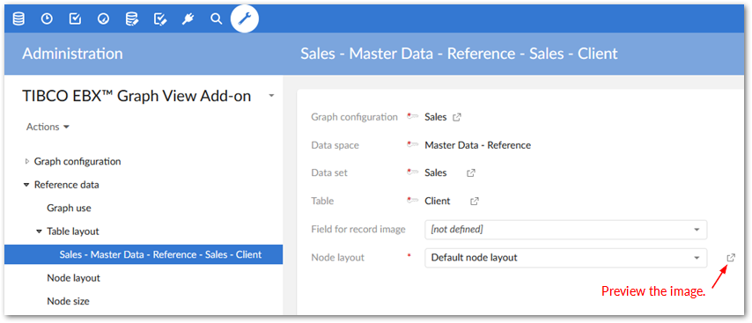Collapse the Table layout tree node
Screen dimensions: 752x323
click(40, 231)
